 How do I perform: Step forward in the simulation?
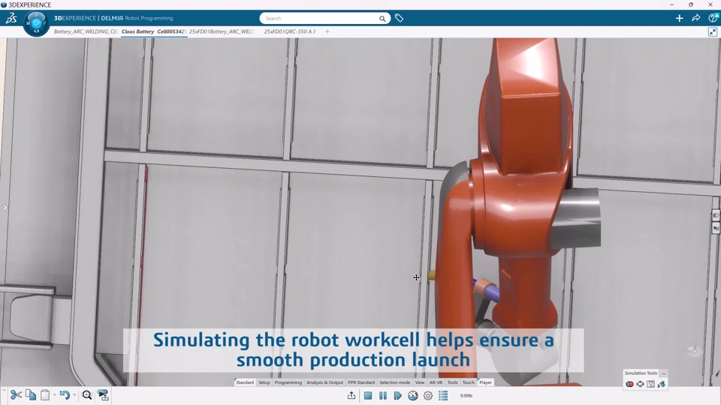(398, 395)
